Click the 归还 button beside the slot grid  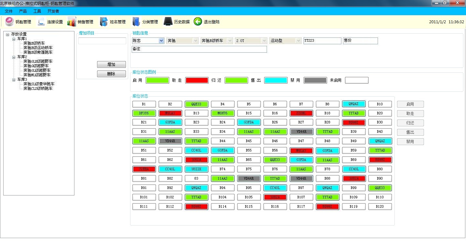[x=410, y=123]
